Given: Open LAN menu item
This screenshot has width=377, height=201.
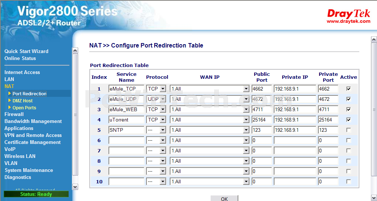Looking at the screenshot, I should [9, 79].
